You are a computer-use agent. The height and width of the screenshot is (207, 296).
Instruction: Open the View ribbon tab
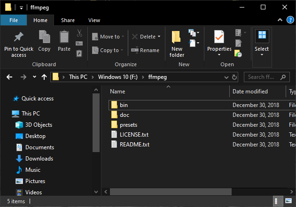94,20
